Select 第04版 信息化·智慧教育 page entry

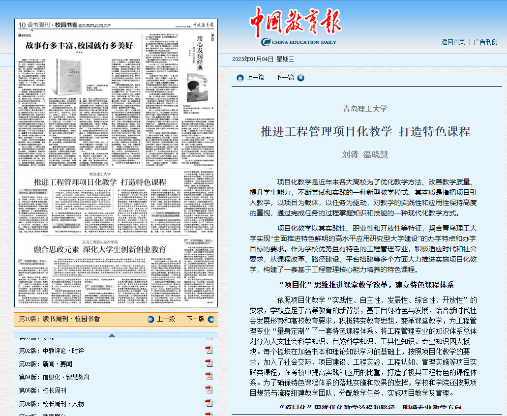tap(54, 377)
